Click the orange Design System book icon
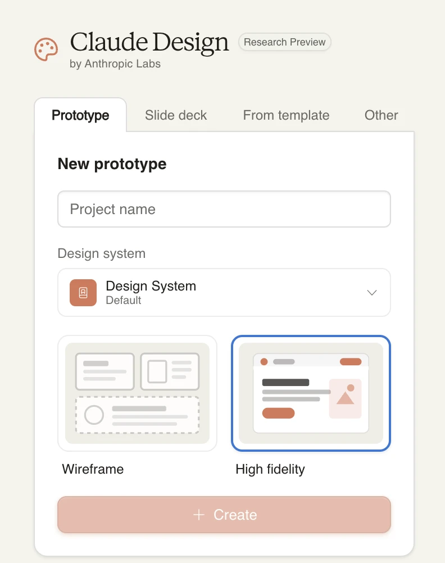 (x=83, y=293)
